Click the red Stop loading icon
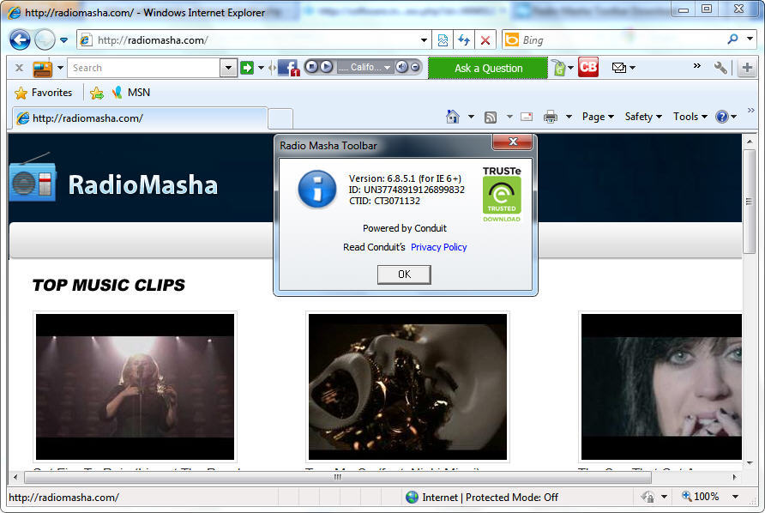Viewport: 765px width, 513px height. pyautogui.click(x=485, y=40)
